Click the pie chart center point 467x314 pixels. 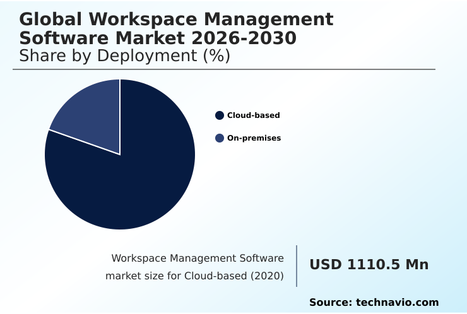coord(120,154)
